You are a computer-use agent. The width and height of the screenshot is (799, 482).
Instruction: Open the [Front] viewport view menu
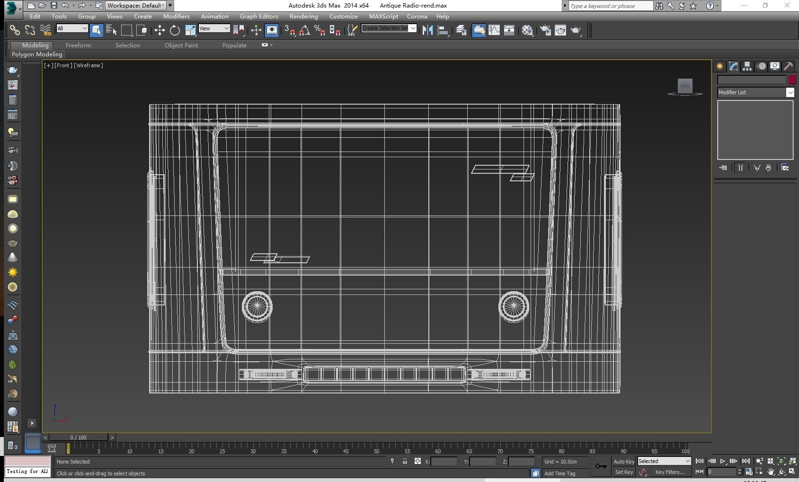(x=63, y=65)
